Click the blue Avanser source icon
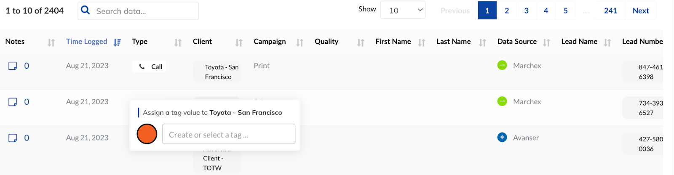Screen dimensions: 674x175 (x=502, y=138)
